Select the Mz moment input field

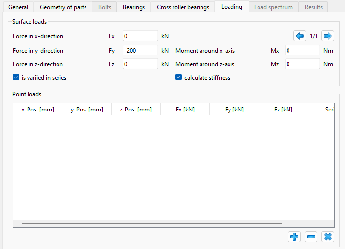pyautogui.click(x=302, y=64)
